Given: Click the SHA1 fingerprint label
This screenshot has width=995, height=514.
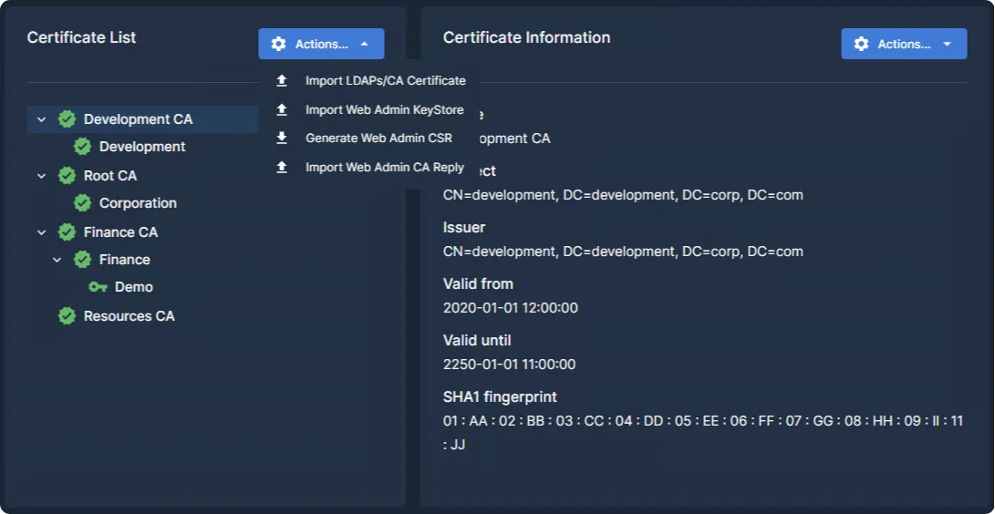Looking at the screenshot, I should (500, 397).
